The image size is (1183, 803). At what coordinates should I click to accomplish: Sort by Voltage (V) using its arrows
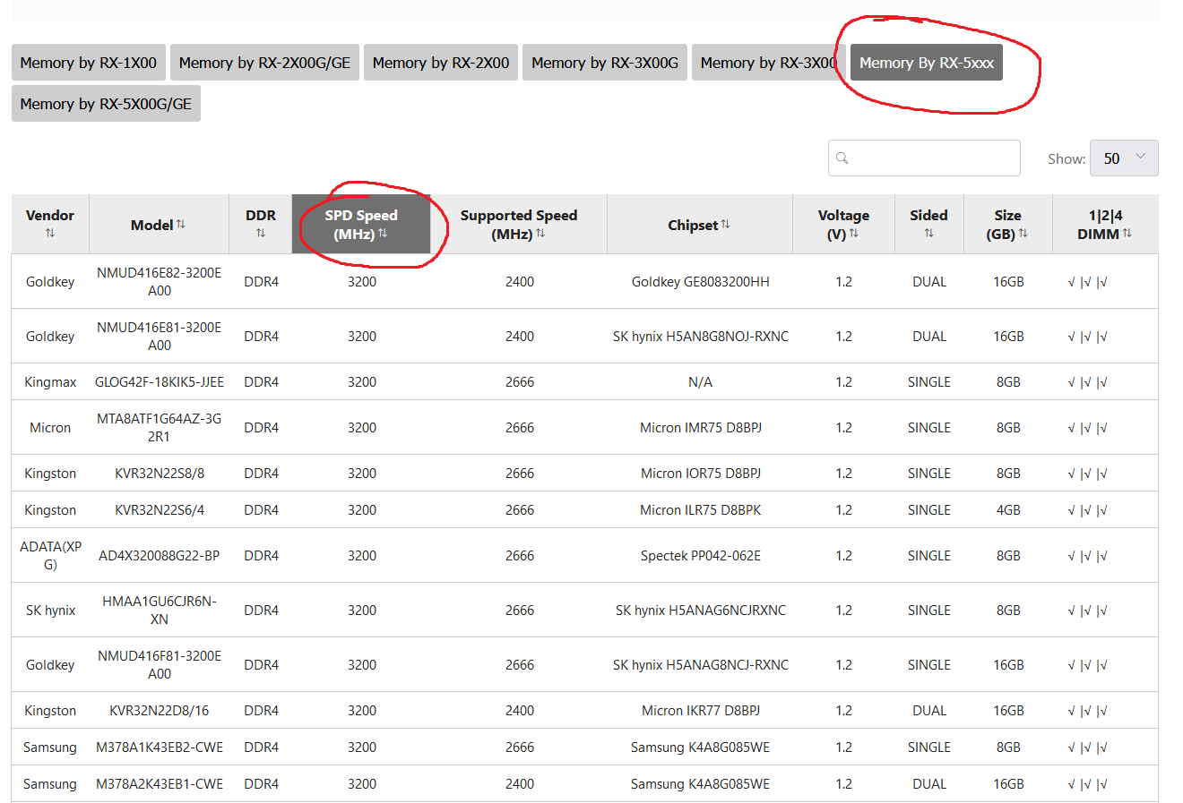[x=854, y=234]
